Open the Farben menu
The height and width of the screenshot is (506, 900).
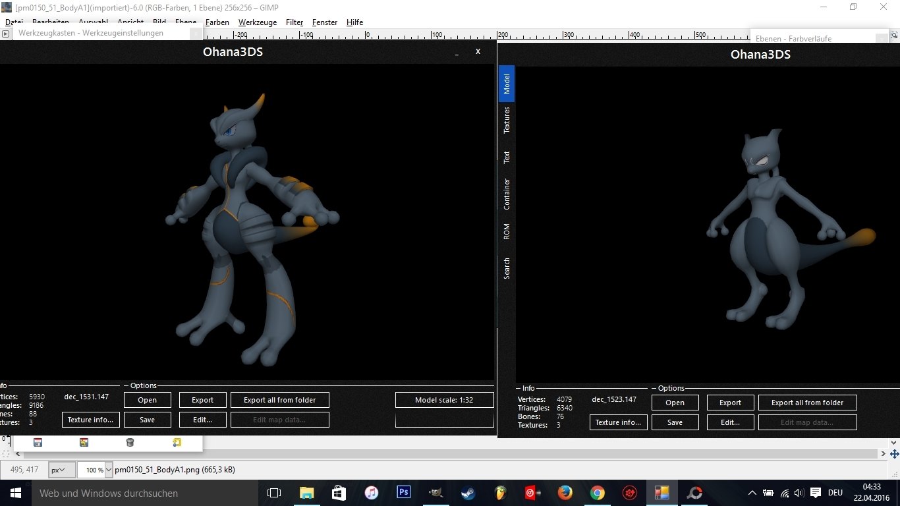[217, 22]
